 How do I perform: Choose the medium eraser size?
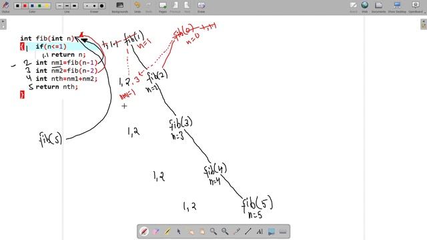coord(94,6)
